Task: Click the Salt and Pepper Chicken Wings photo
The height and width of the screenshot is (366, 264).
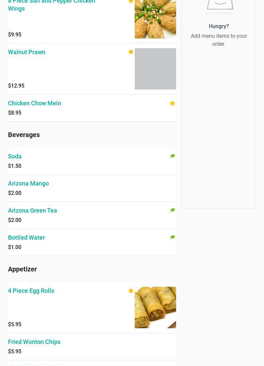Action: (155, 19)
